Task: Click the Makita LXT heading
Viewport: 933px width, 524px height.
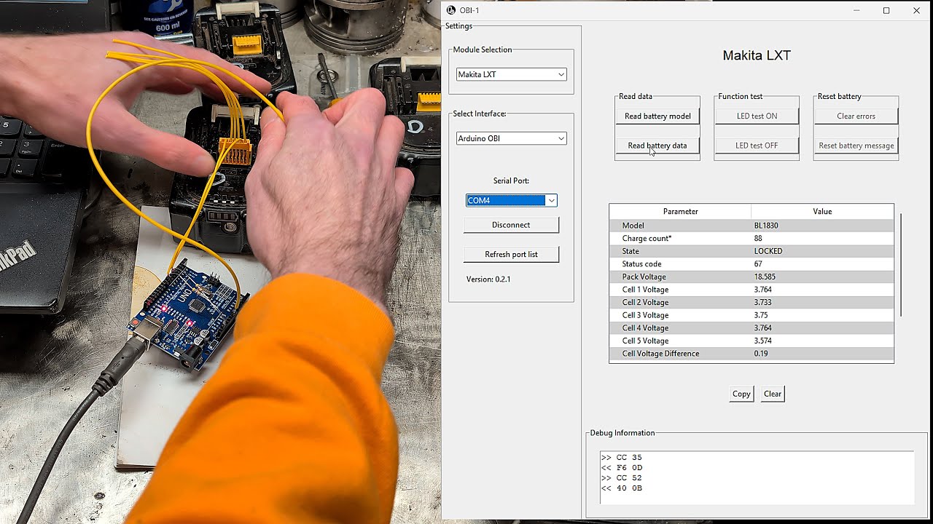Action: point(757,55)
